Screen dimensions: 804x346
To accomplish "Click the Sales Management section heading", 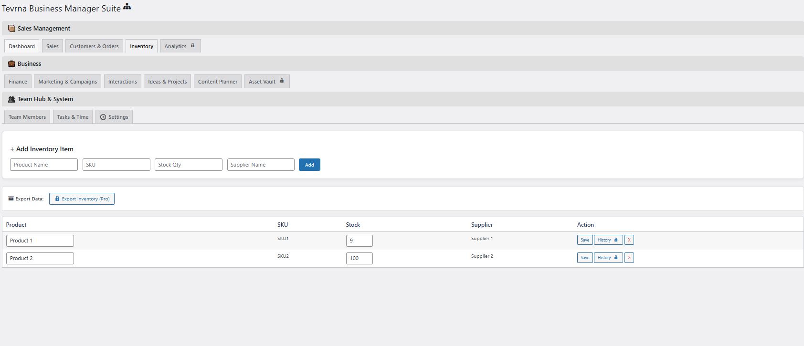I will pos(44,29).
